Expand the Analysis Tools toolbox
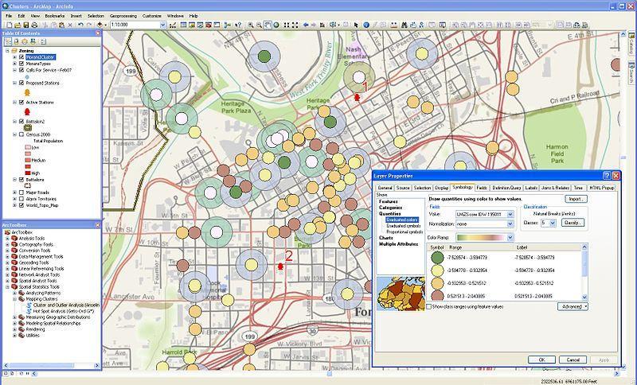 click(7, 239)
